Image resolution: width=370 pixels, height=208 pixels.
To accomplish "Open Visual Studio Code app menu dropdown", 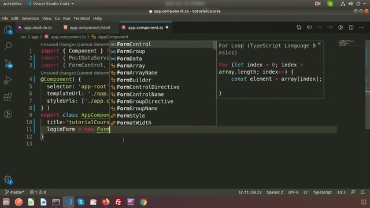I will (51, 4).
